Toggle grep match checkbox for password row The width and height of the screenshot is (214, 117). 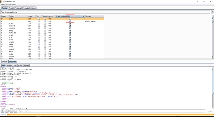70,26
